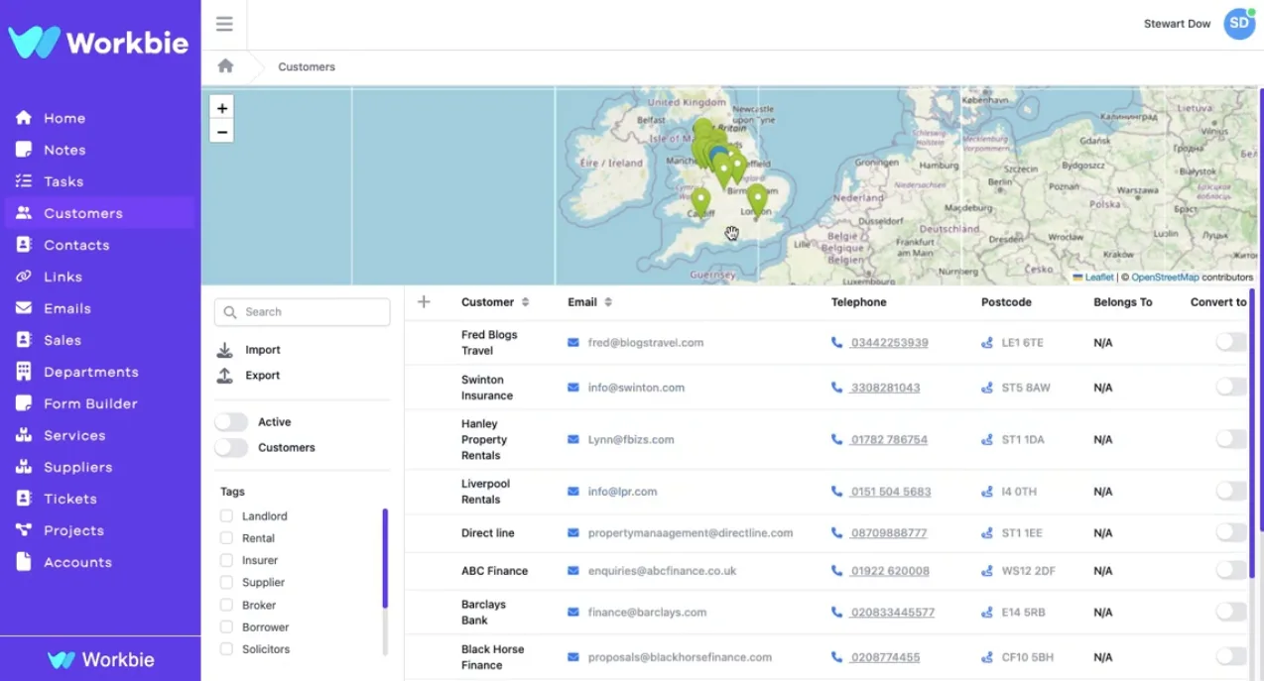Click the phone icon beside 0208774455
The image size is (1264, 681).
click(837, 657)
